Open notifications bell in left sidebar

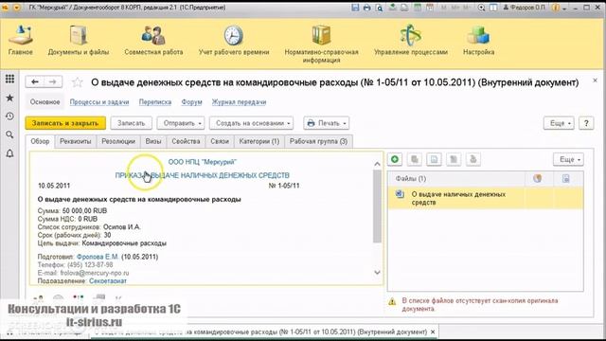(x=9, y=153)
